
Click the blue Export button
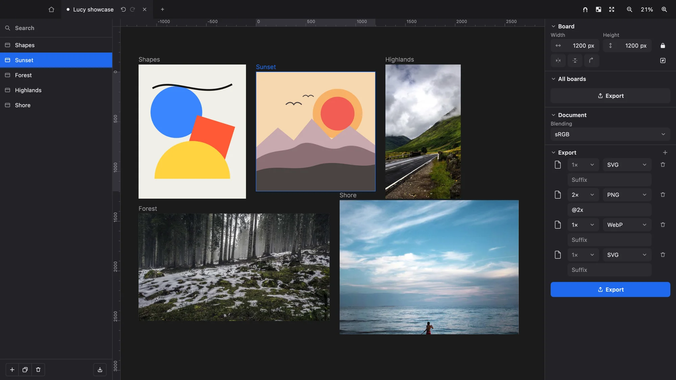tap(610, 290)
